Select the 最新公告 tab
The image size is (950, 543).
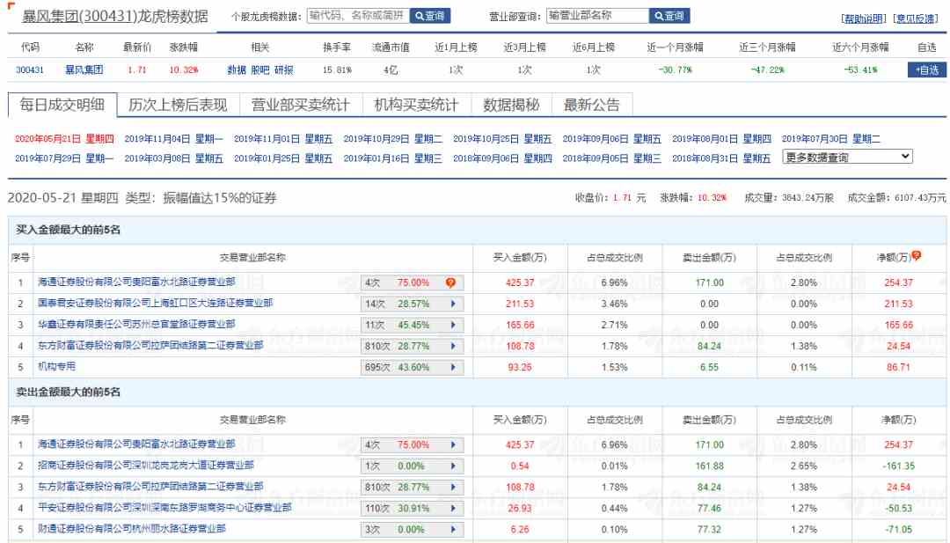tap(592, 105)
